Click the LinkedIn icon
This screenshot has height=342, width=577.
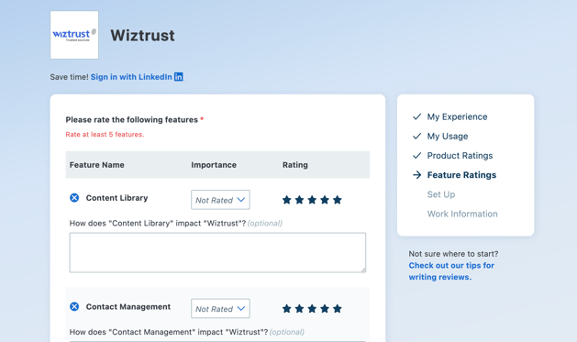pyautogui.click(x=179, y=76)
